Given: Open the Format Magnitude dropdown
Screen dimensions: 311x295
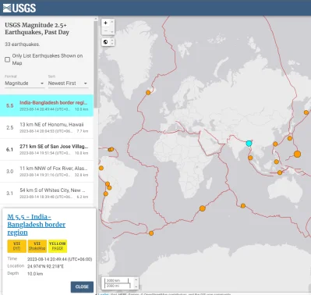Looking at the screenshot, I should coord(24,84).
